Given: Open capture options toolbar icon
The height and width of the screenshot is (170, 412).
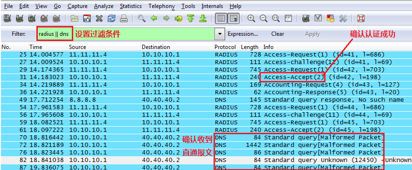Looking at the screenshot, I should tap(20, 18).
